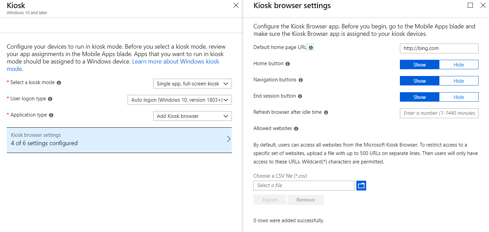Open the Application type dropdown
The image size is (489, 232).
tap(192, 116)
